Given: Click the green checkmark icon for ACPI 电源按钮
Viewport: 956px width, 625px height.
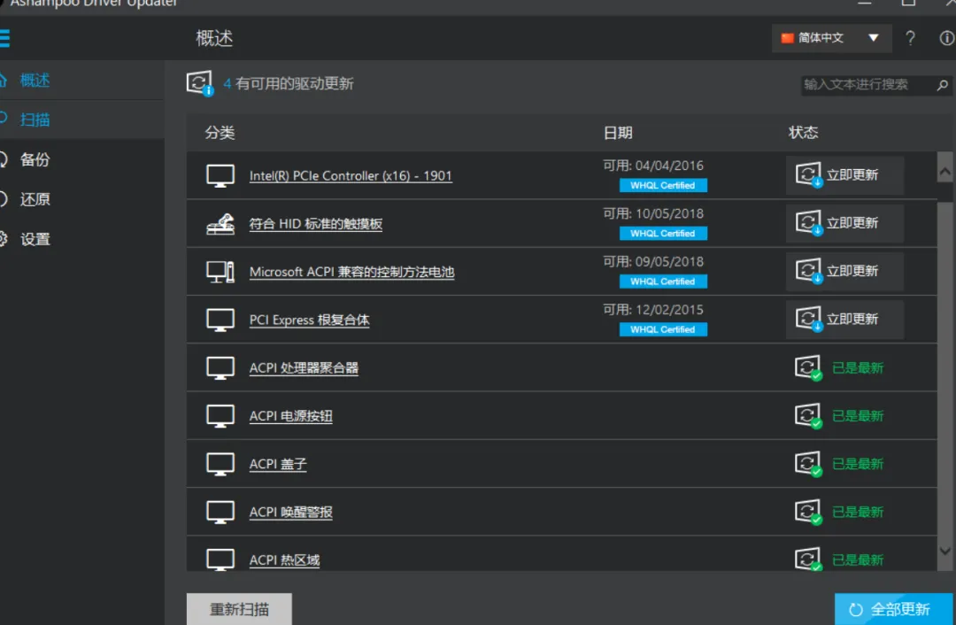Looking at the screenshot, I should click(807, 415).
